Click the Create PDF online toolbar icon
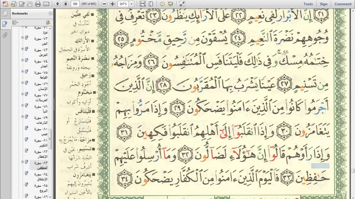Viewport: 355px width, 199px height. (x=5, y=4)
